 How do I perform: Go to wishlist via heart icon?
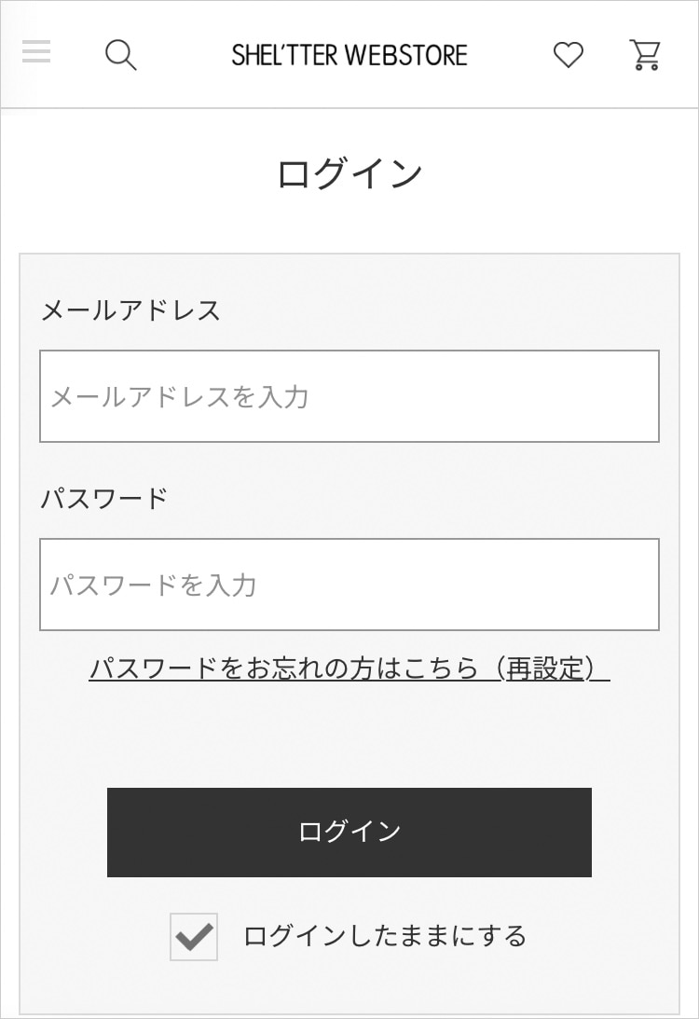coord(569,55)
